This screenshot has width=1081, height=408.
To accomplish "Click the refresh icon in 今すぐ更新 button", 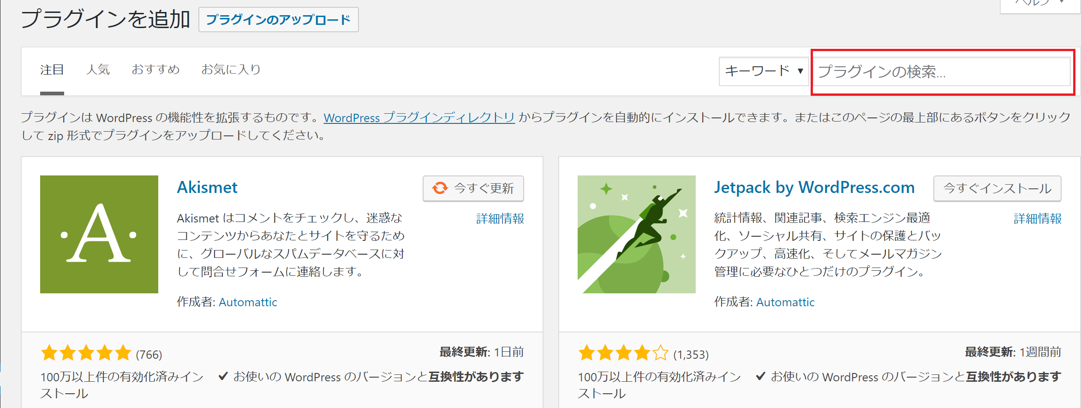I will [x=440, y=188].
